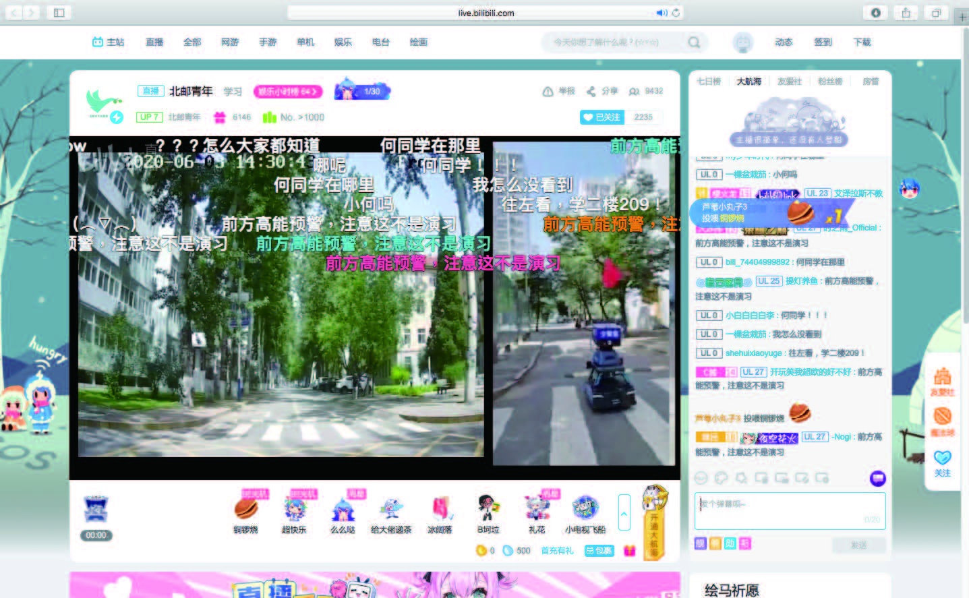
Task: Open the 娱乐 nav category
Action: click(x=343, y=42)
